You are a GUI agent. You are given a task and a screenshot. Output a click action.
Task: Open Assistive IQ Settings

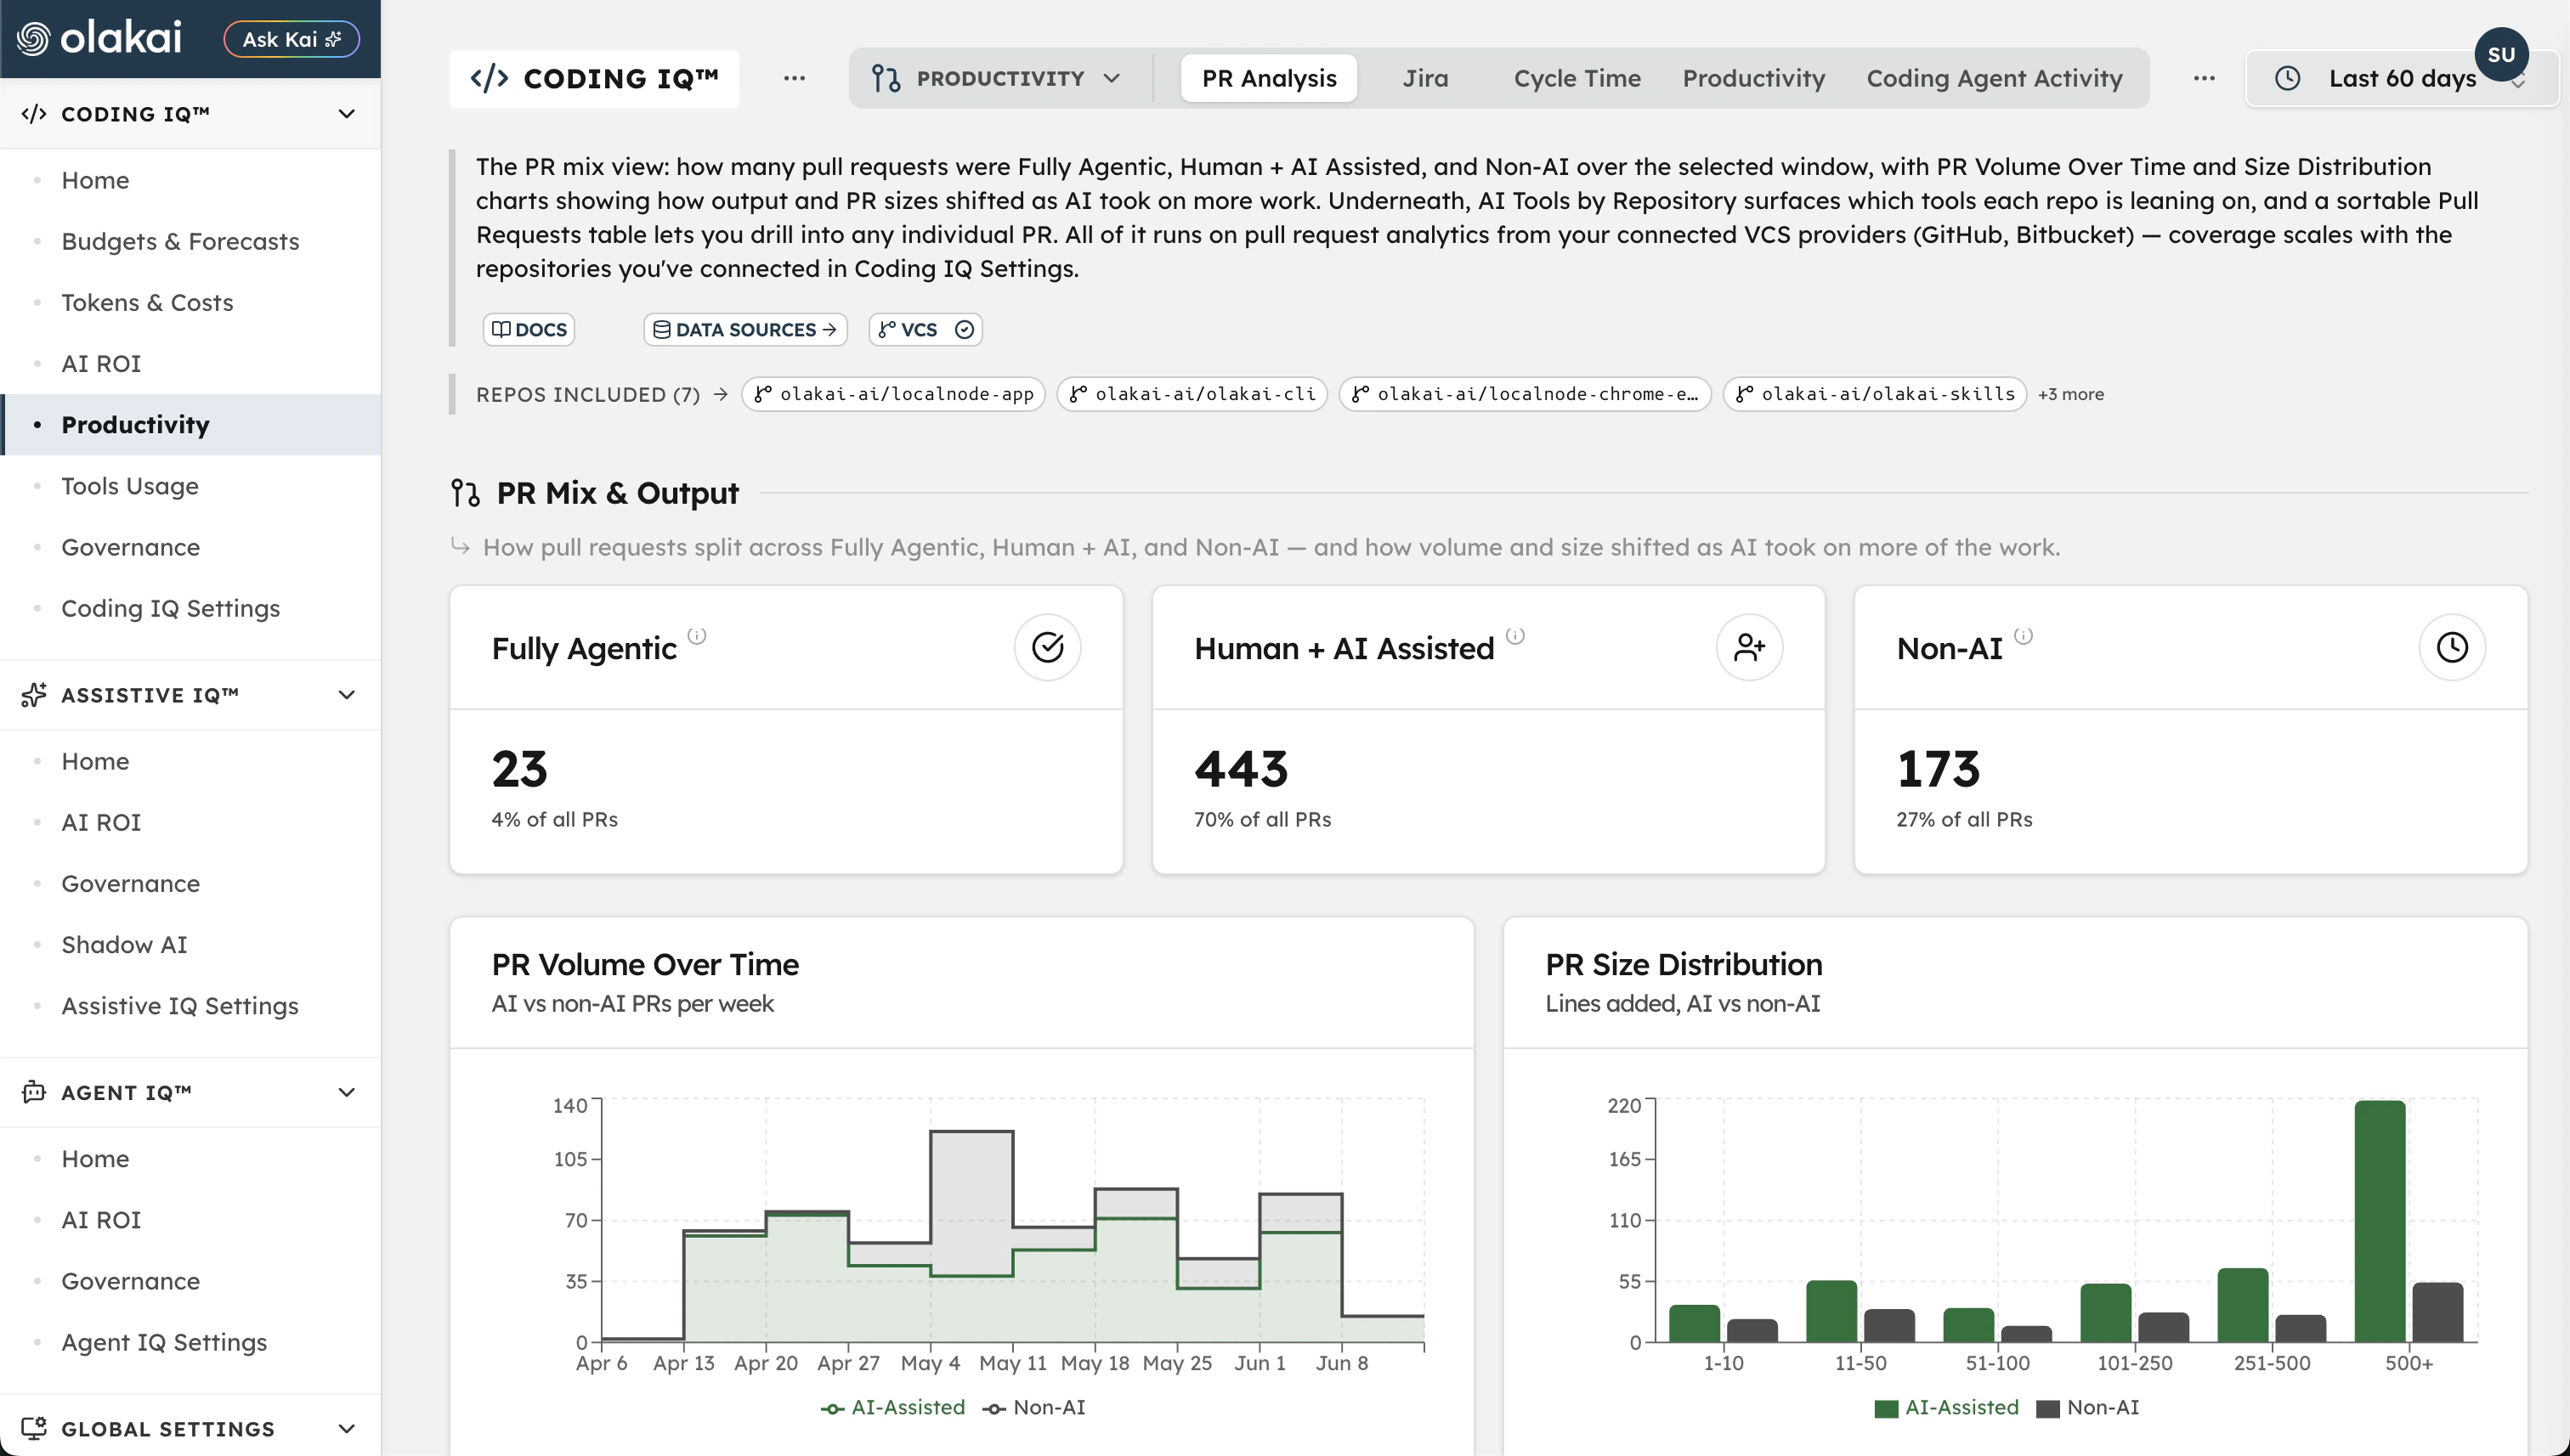(x=180, y=1006)
